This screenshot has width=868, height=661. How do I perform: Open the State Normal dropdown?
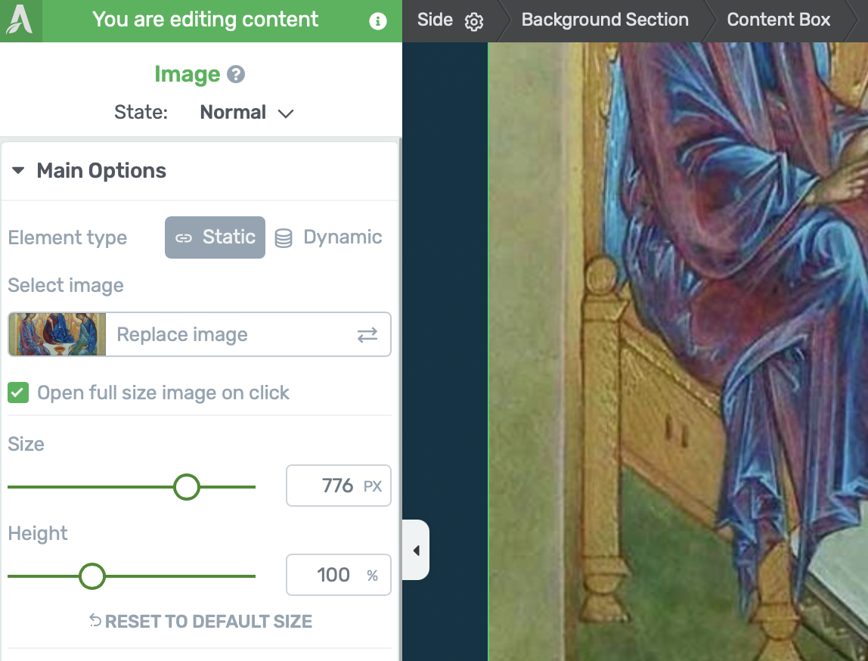click(246, 113)
